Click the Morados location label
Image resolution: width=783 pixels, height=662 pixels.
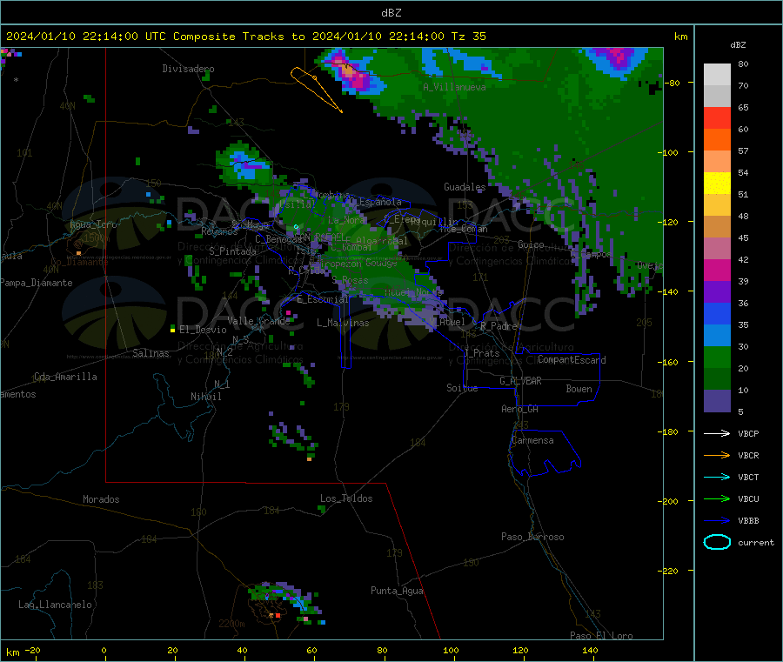coord(101,499)
